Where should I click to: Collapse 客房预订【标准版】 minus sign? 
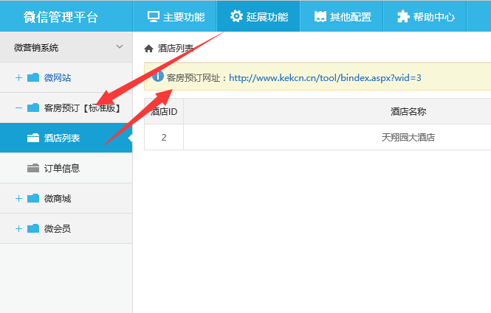(x=18, y=108)
